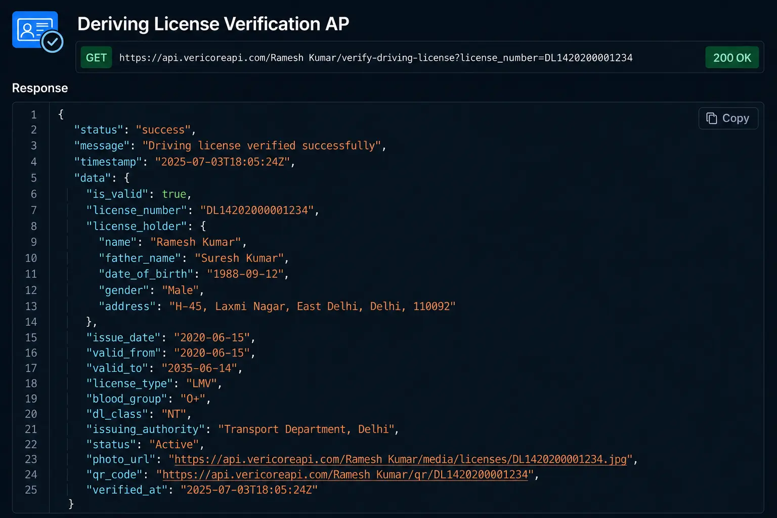The image size is (777, 518).
Task: Click the valid_from "2020-06-15" value
Action: pyautogui.click(x=212, y=353)
